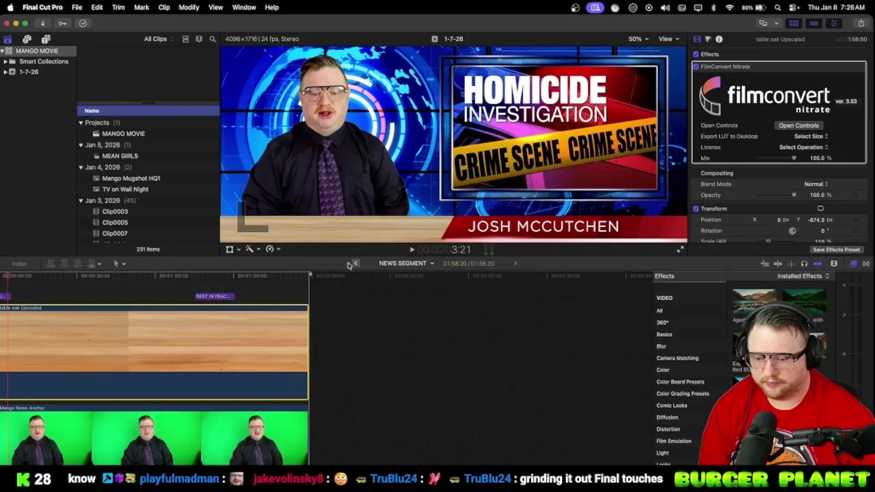The image size is (875, 492).
Task: Play the viewer with the play button
Action: tap(412, 250)
